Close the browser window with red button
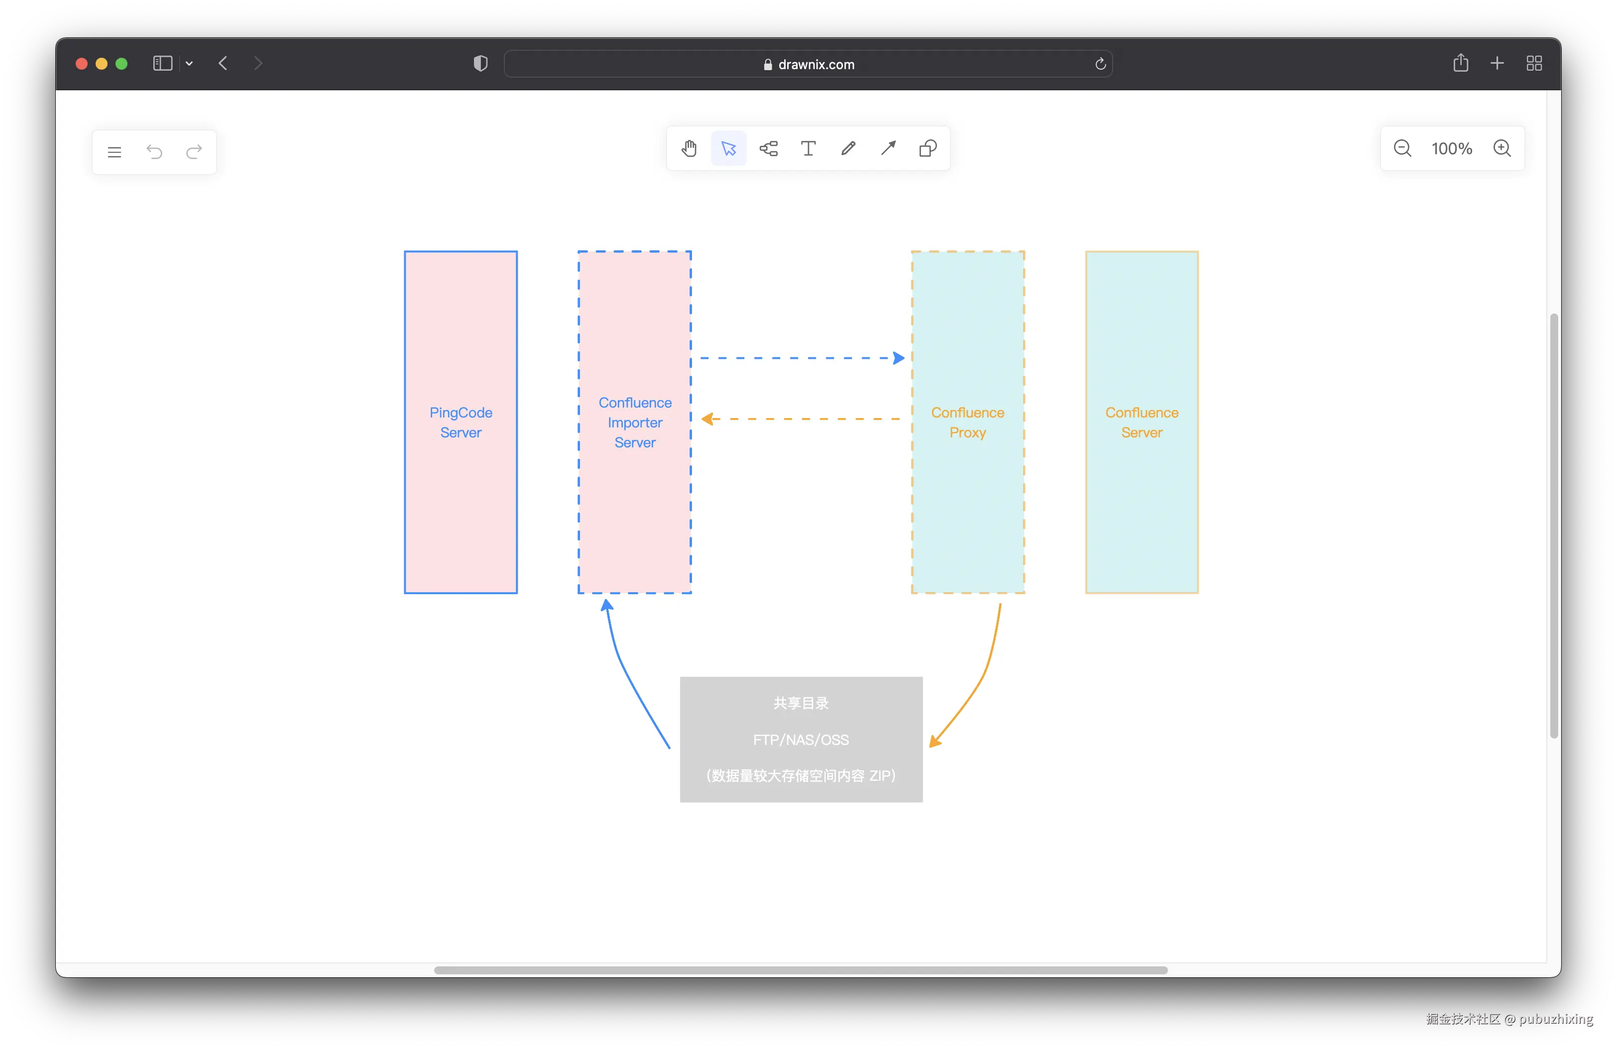Image resolution: width=1617 pixels, height=1051 pixels. (x=82, y=64)
